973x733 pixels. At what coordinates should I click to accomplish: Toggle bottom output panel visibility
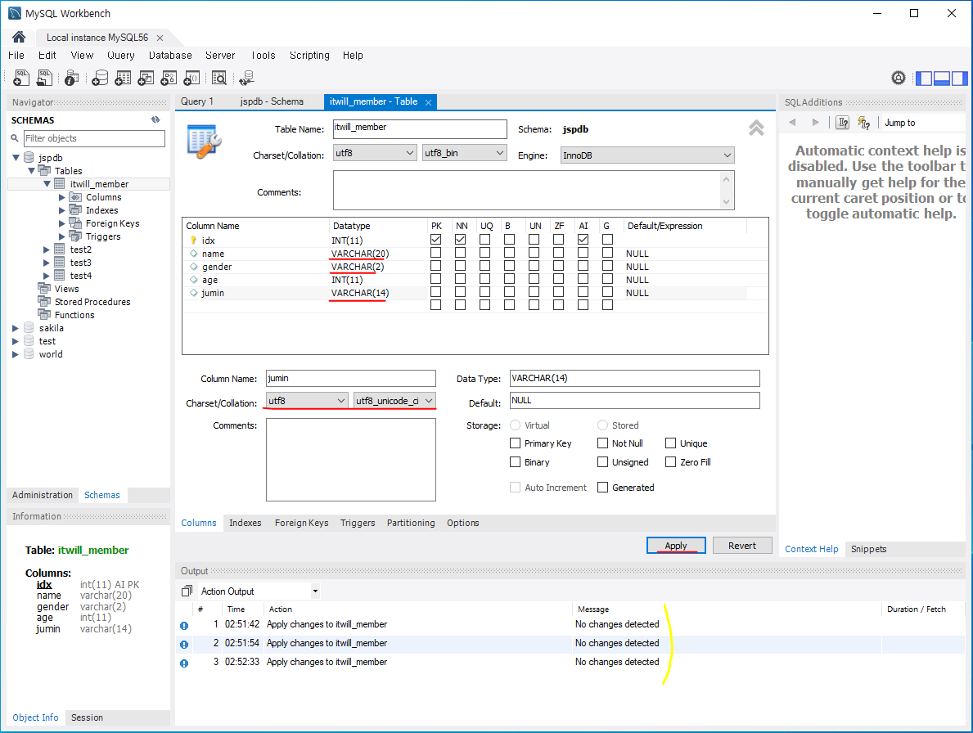click(x=941, y=79)
